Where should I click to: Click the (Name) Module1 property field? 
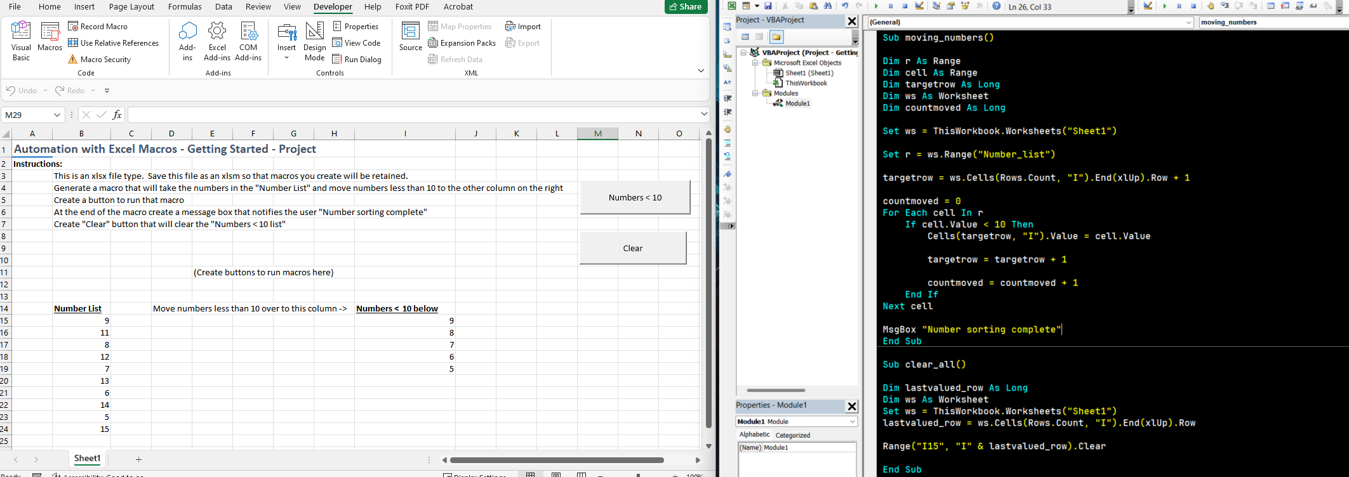point(808,447)
